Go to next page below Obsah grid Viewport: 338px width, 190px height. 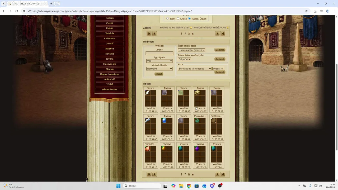(x=217, y=174)
